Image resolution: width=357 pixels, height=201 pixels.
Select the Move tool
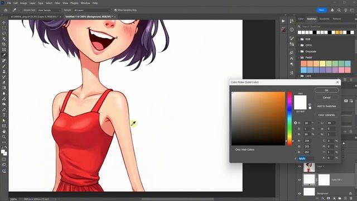[4, 22]
